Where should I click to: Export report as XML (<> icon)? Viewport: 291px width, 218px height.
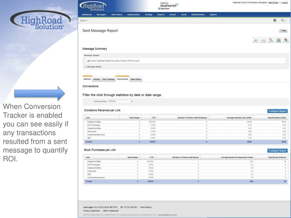pos(263,40)
